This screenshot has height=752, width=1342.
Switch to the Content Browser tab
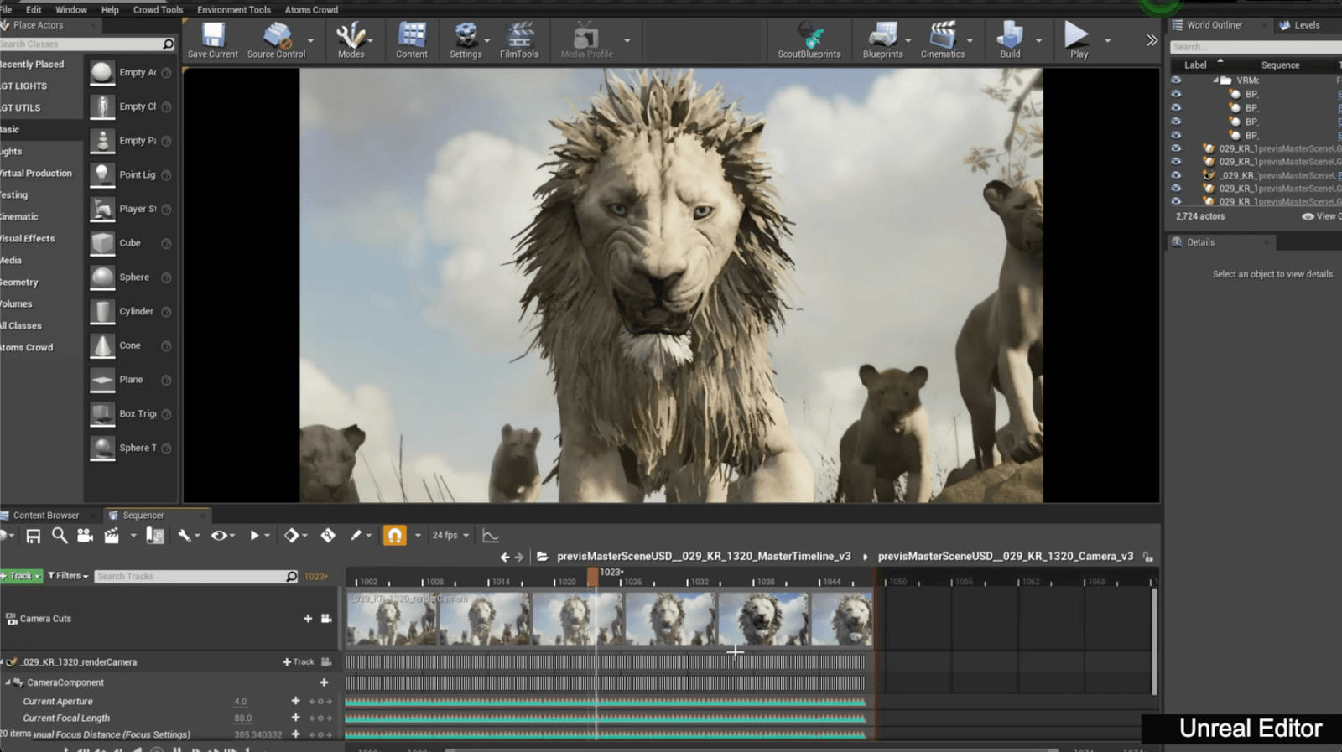click(x=45, y=516)
